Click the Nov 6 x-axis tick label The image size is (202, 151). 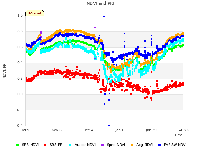[56, 130]
